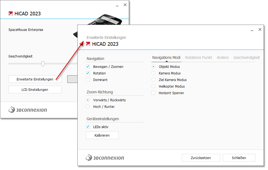This screenshot has width=268, height=170.
Task: Click the Schließen button
Action: (239, 158)
